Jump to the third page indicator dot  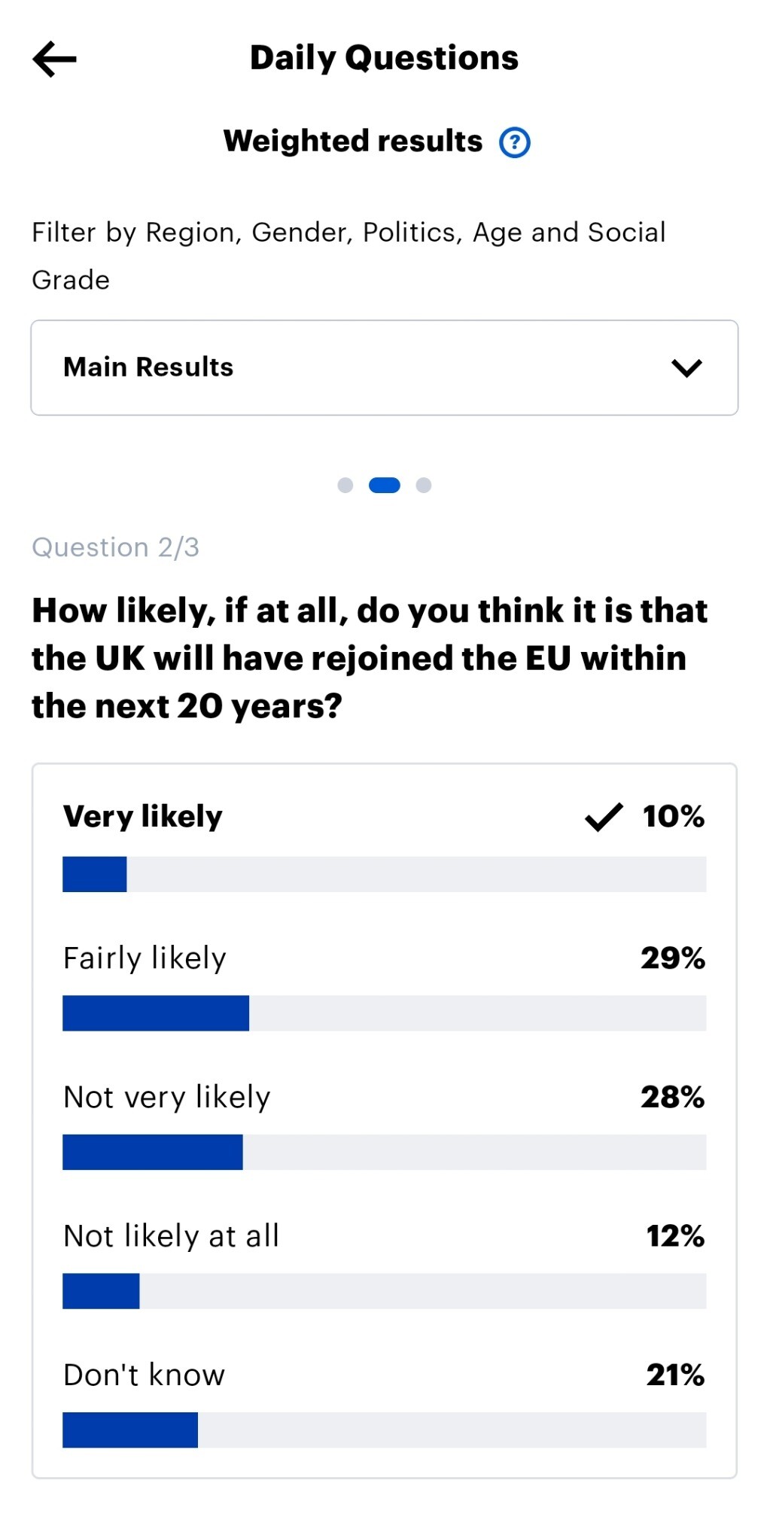click(424, 485)
